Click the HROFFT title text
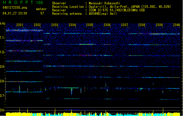 pyautogui.click(x=18, y=2)
